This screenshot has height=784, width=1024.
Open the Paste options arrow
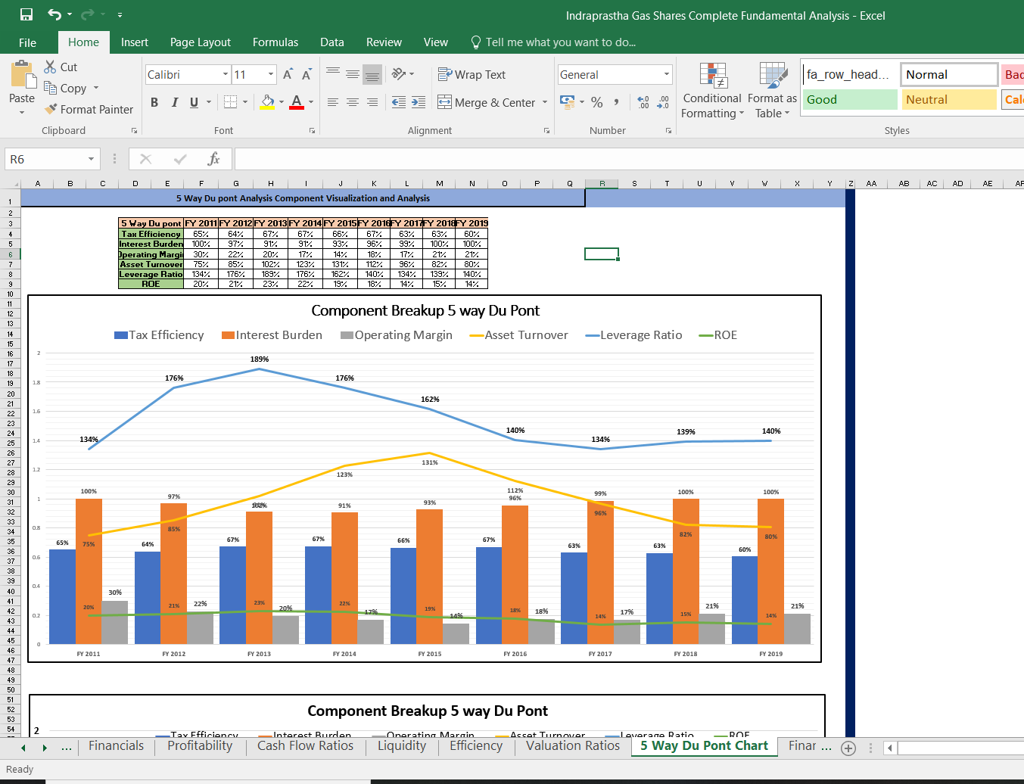point(22,112)
